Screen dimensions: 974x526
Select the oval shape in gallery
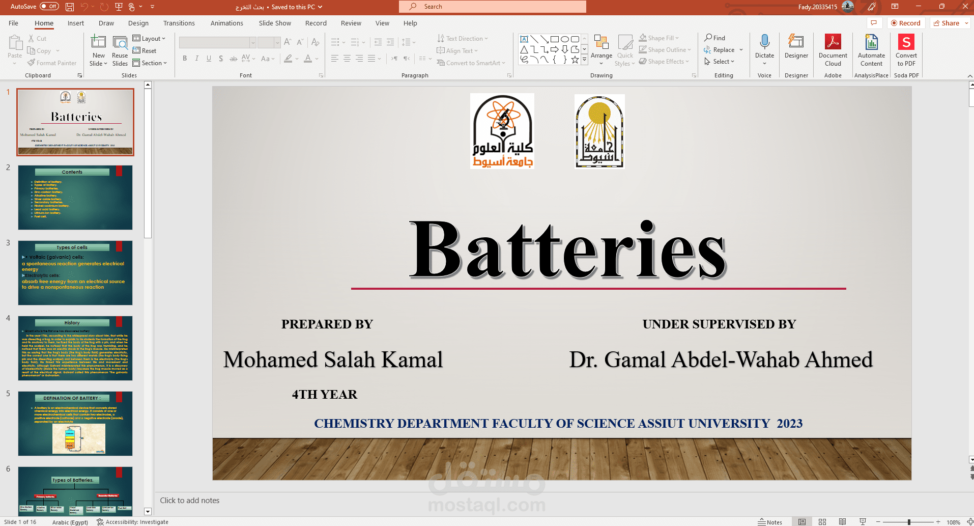[565, 39]
